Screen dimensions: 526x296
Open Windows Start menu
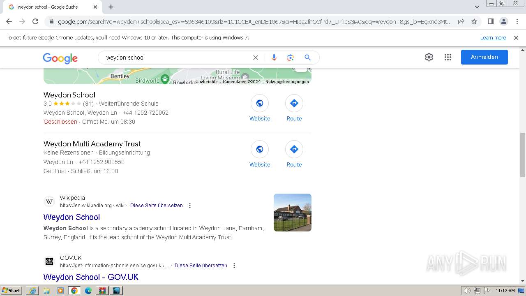point(12,291)
